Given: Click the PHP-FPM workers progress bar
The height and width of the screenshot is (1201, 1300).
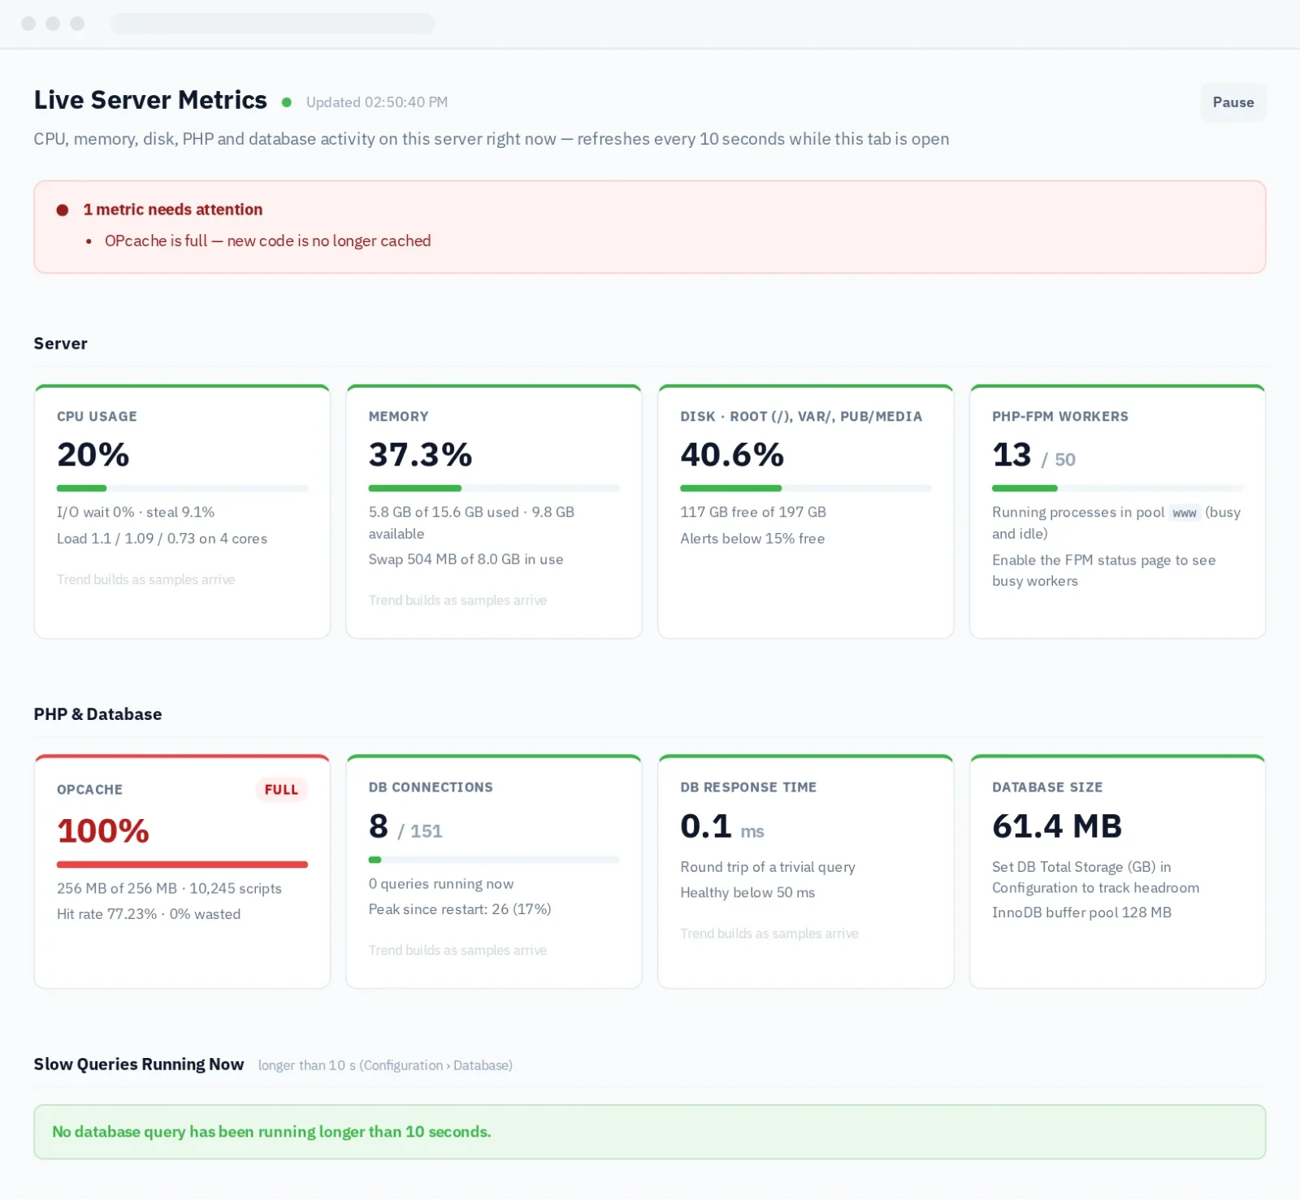Looking at the screenshot, I should (1117, 488).
